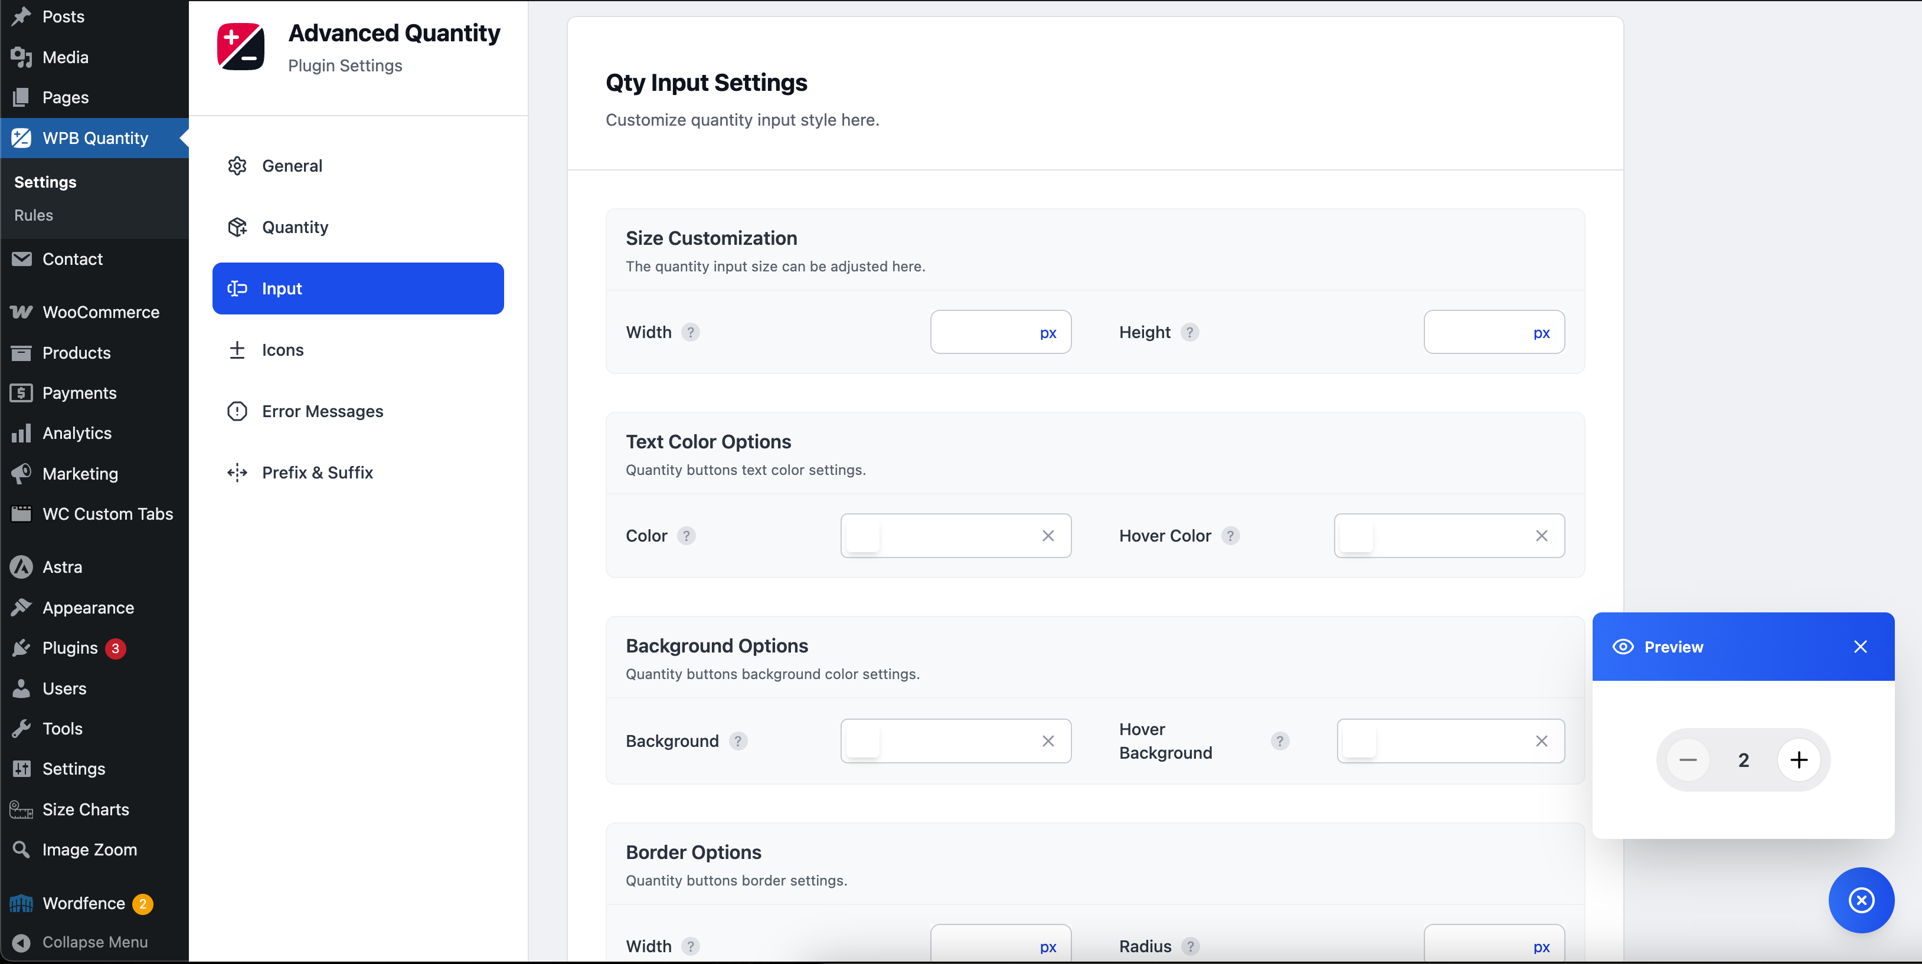Clear the Hover Color selection
The height and width of the screenshot is (964, 1922).
pos(1541,535)
